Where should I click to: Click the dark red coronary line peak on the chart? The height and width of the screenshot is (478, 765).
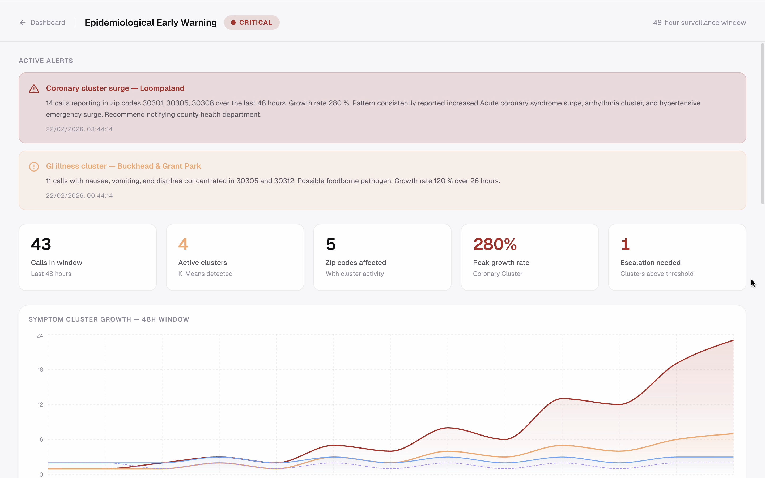(732, 341)
